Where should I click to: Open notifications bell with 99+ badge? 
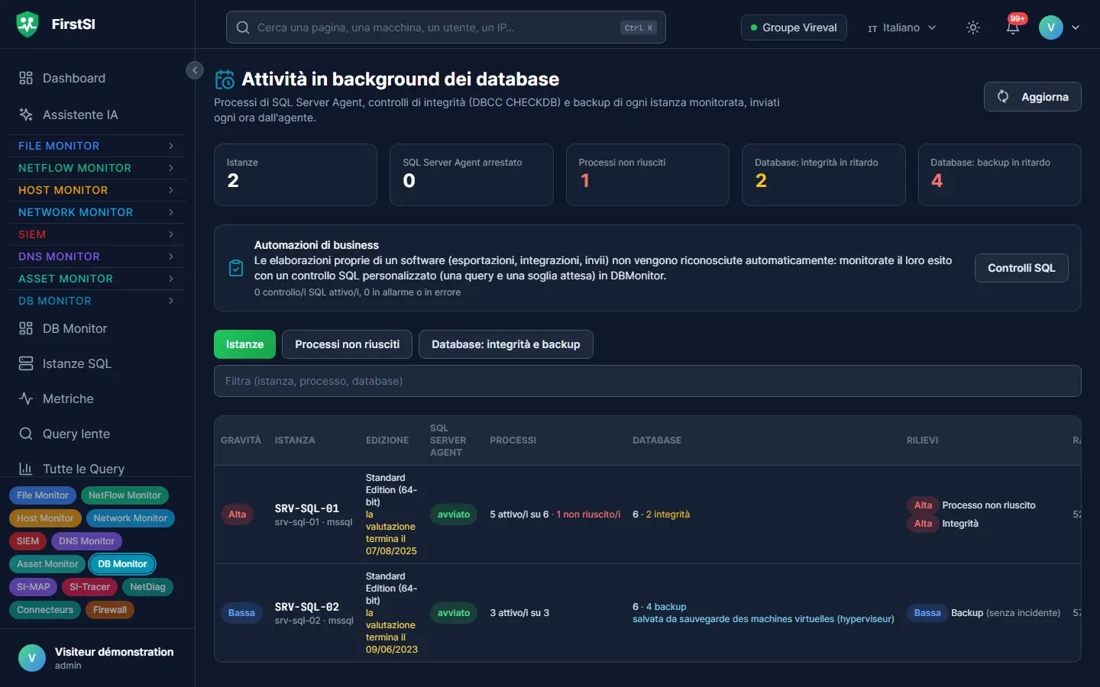[1013, 27]
